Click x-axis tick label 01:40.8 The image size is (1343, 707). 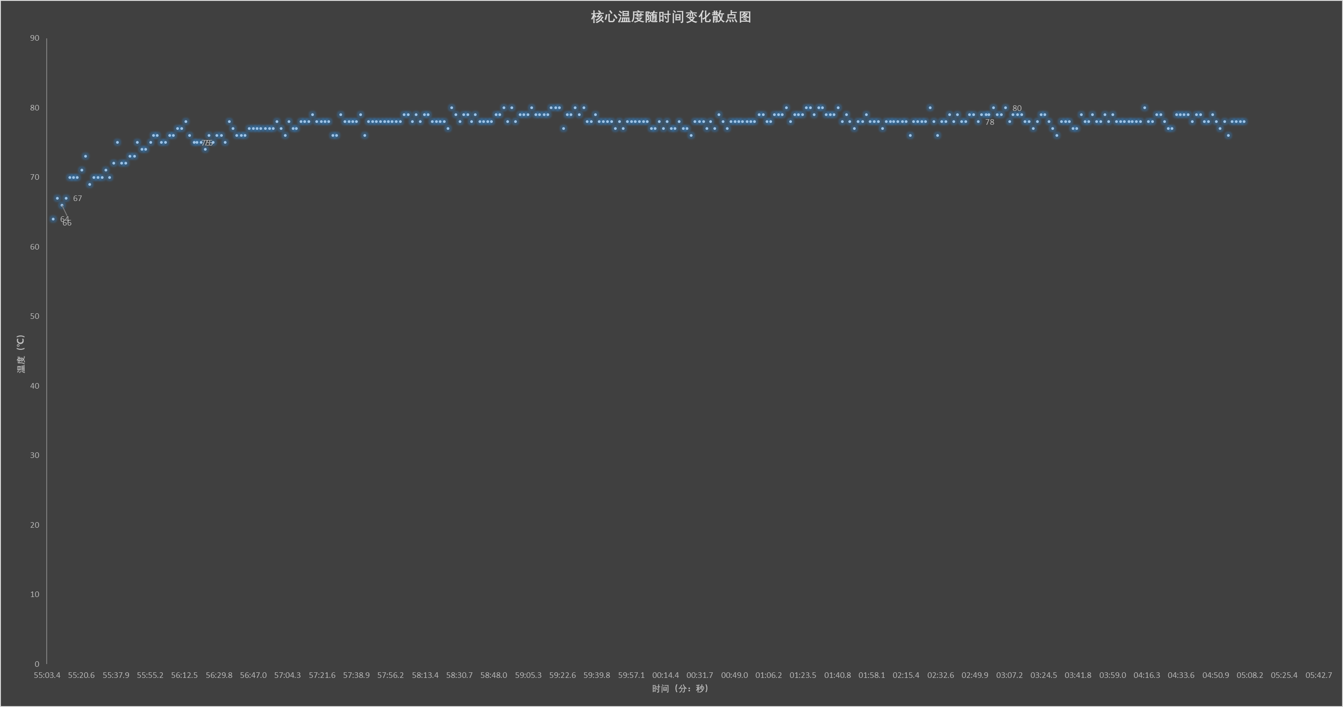[837, 675]
